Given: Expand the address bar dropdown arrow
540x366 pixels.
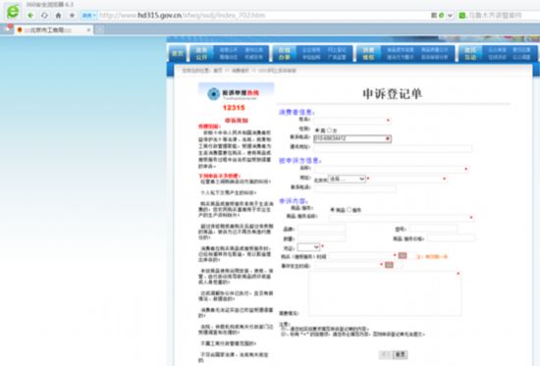Looking at the screenshot, I should 450,15.
